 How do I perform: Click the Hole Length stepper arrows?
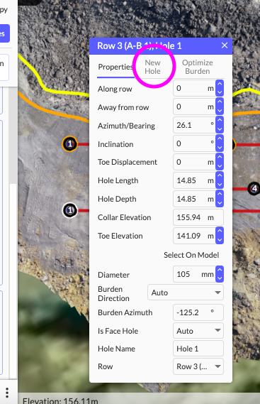click(220, 180)
